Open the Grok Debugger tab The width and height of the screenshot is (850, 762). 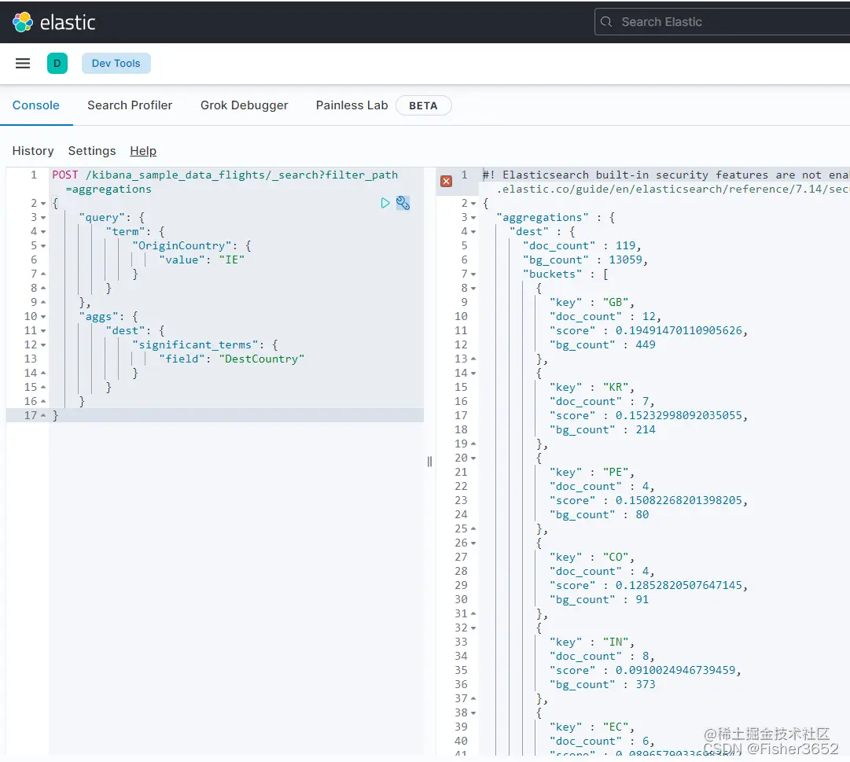(x=244, y=105)
